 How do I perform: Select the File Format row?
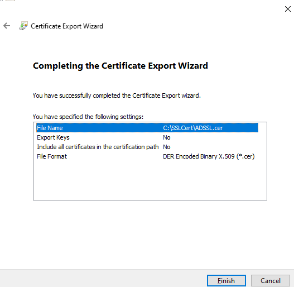click(x=147, y=156)
